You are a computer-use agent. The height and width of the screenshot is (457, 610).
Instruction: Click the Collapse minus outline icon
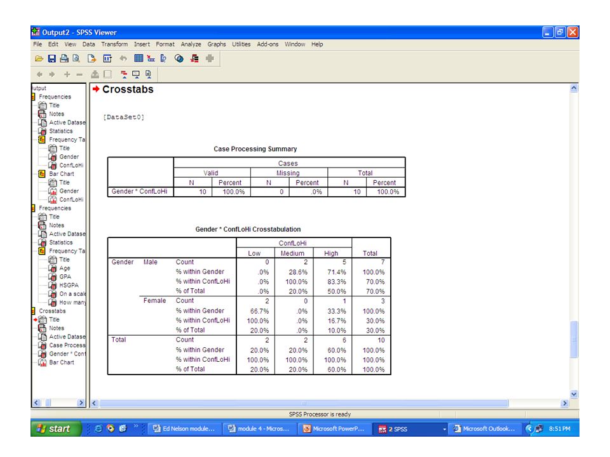point(79,74)
